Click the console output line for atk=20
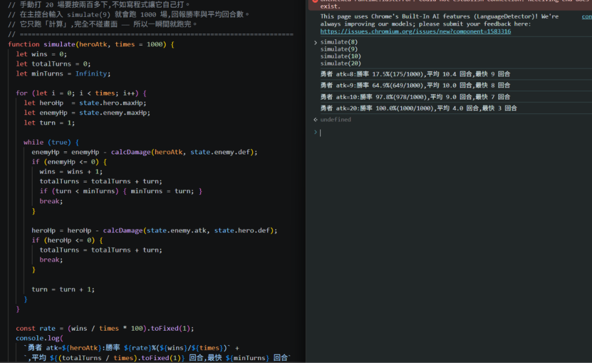The height and width of the screenshot is (363, 592). pyautogui.click(x=419, y=108)
